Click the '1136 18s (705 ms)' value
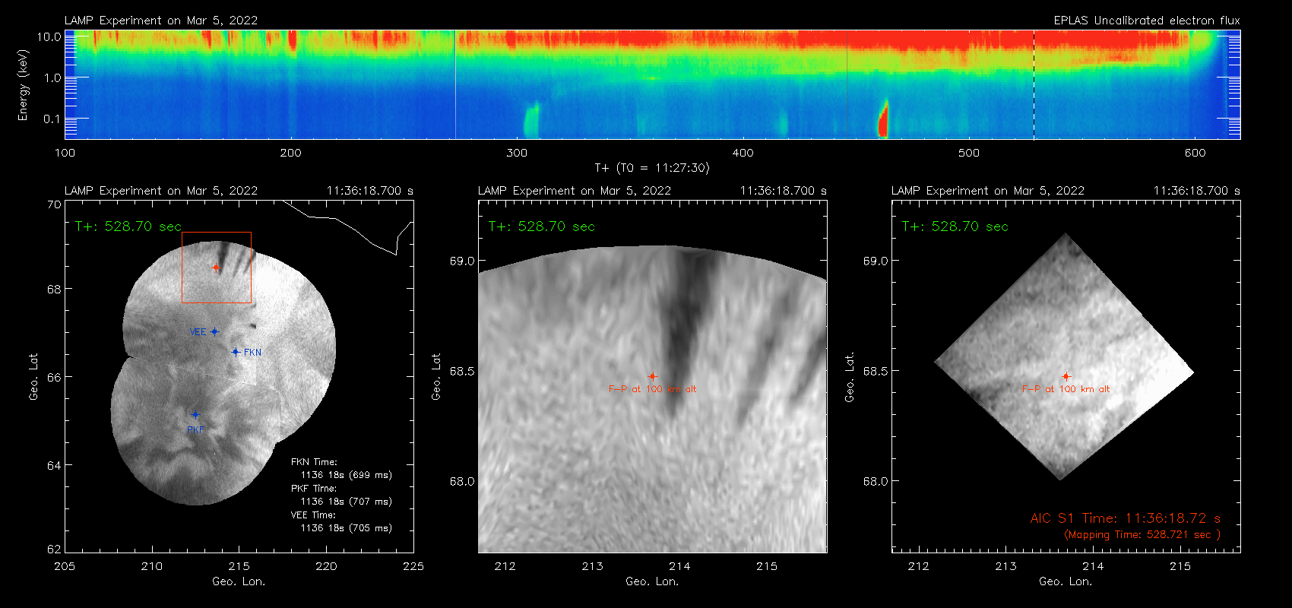 point(347,528)
